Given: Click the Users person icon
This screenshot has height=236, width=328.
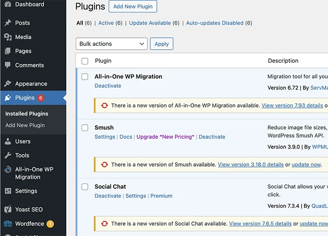Looking at the screenshot, I should pyautogui.click(x=8, y=141).
